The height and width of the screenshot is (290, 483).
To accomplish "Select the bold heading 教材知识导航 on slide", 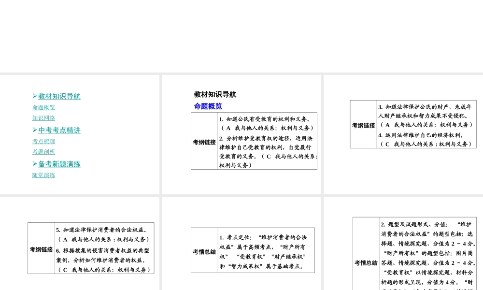I will (x=215, y=94).
